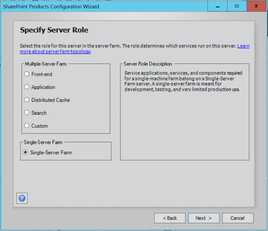Open the blue help question mark icon

click(22, 198)
